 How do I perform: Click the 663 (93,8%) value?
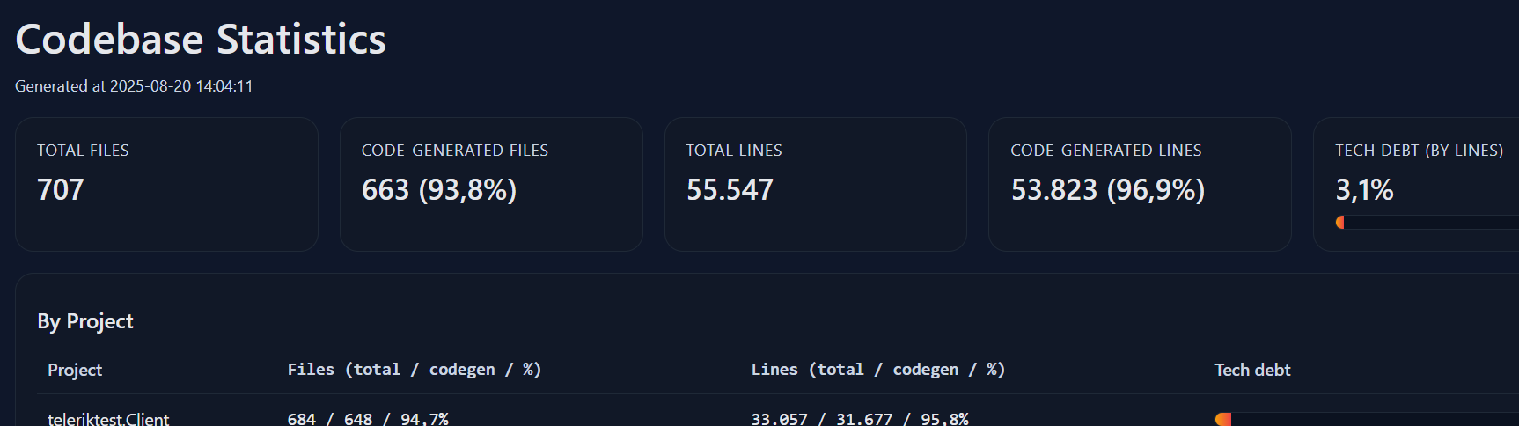click(439, 189)
